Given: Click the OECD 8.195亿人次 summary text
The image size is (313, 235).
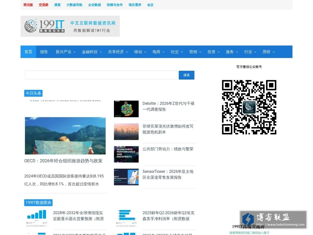Looking at the screenshot, I should tap(64, 180).
